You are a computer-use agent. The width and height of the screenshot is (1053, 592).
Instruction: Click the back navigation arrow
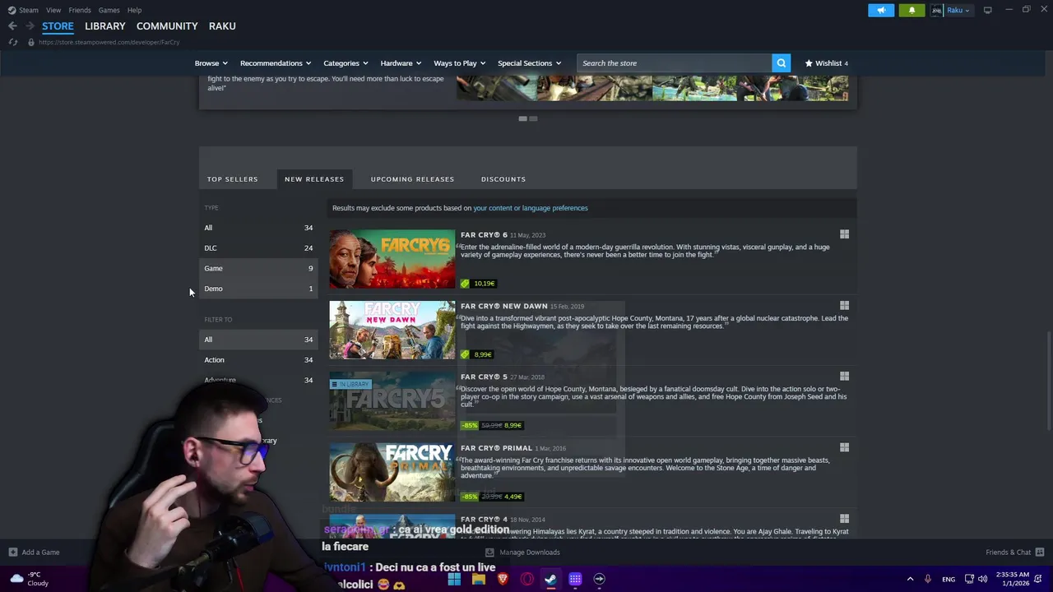coord(12,26)
